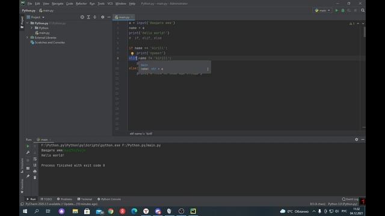Open Windows taskbar search

(x=37, y=211)
